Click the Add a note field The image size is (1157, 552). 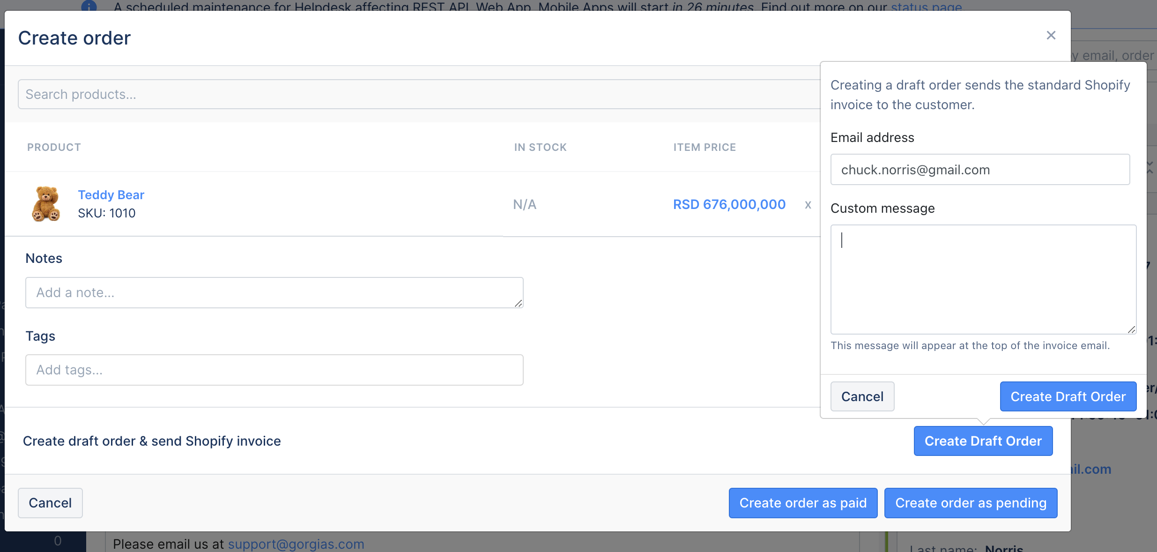(274, 292)
